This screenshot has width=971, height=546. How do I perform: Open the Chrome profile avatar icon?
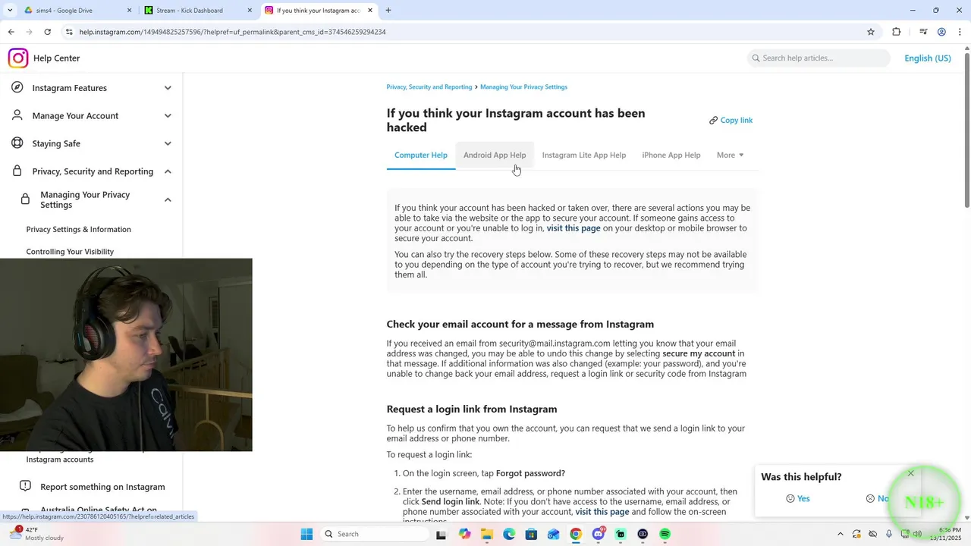pyautogui.click(x=941, y=32)
